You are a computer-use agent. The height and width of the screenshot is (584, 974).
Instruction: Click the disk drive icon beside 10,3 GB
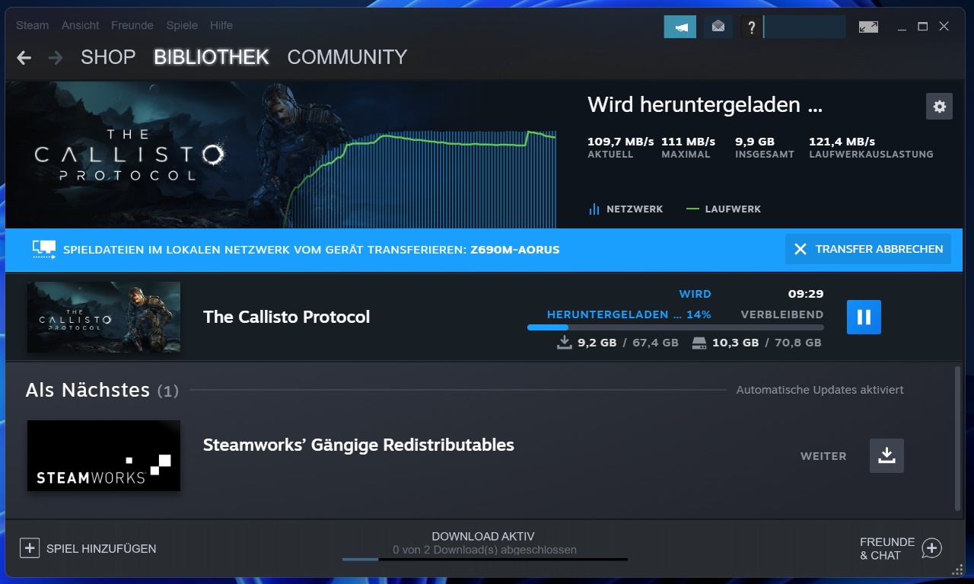click(699, 343)
